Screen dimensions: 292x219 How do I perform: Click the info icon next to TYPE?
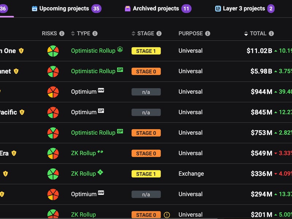95,34
